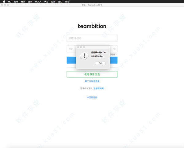The height and width of the screenshot is (148, 184).
Task: Open the 应用 menu
Action: pos(53,2)
